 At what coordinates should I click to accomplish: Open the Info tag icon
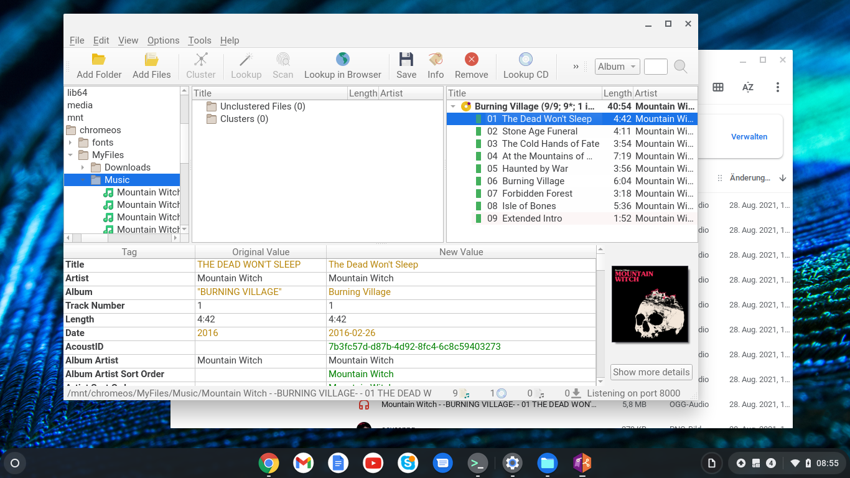tap(436, 59)
